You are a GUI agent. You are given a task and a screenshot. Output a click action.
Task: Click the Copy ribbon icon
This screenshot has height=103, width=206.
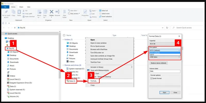tap(13, 13)
